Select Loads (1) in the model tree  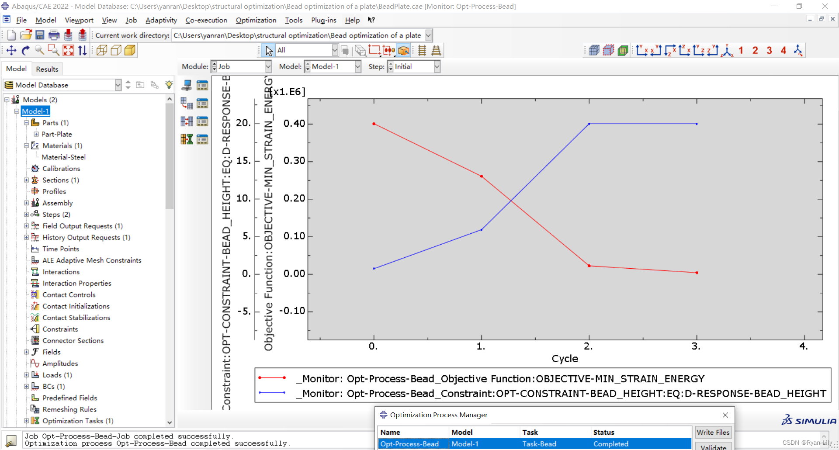coord(57,375)
